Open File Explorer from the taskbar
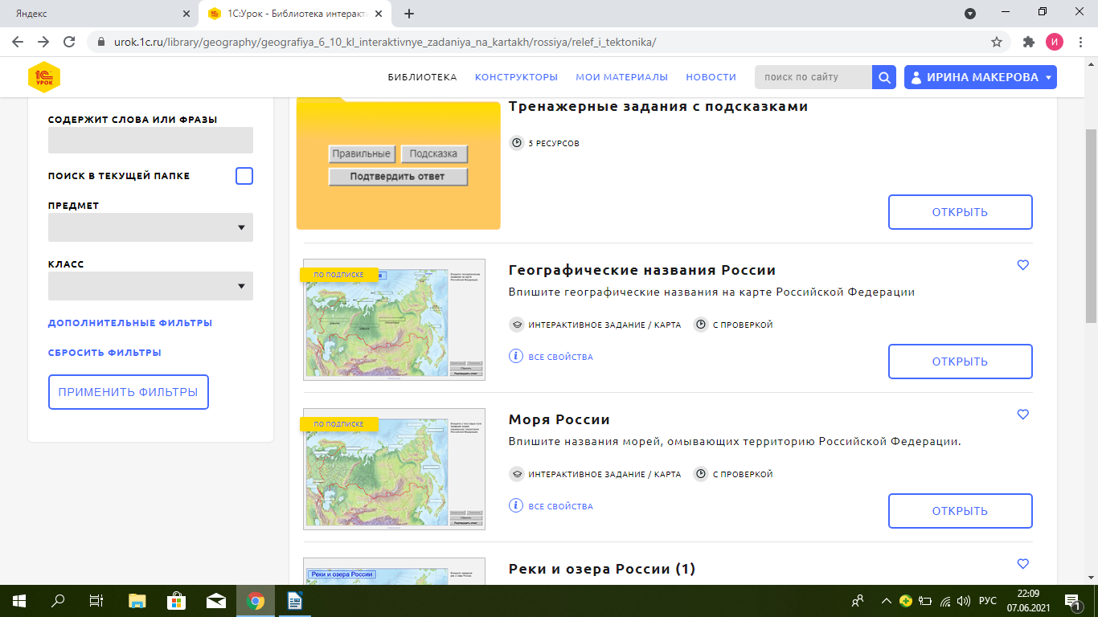Viewport: 1098px width, 617px height. (137, 600)
